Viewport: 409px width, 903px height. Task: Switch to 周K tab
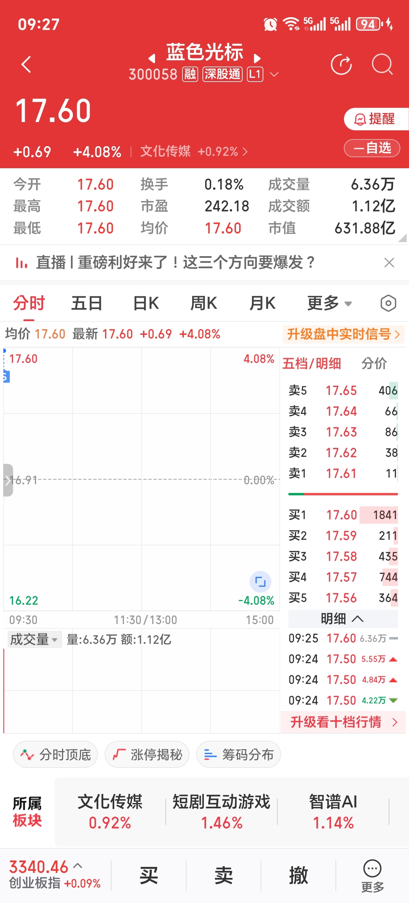(x=204, y=303)
